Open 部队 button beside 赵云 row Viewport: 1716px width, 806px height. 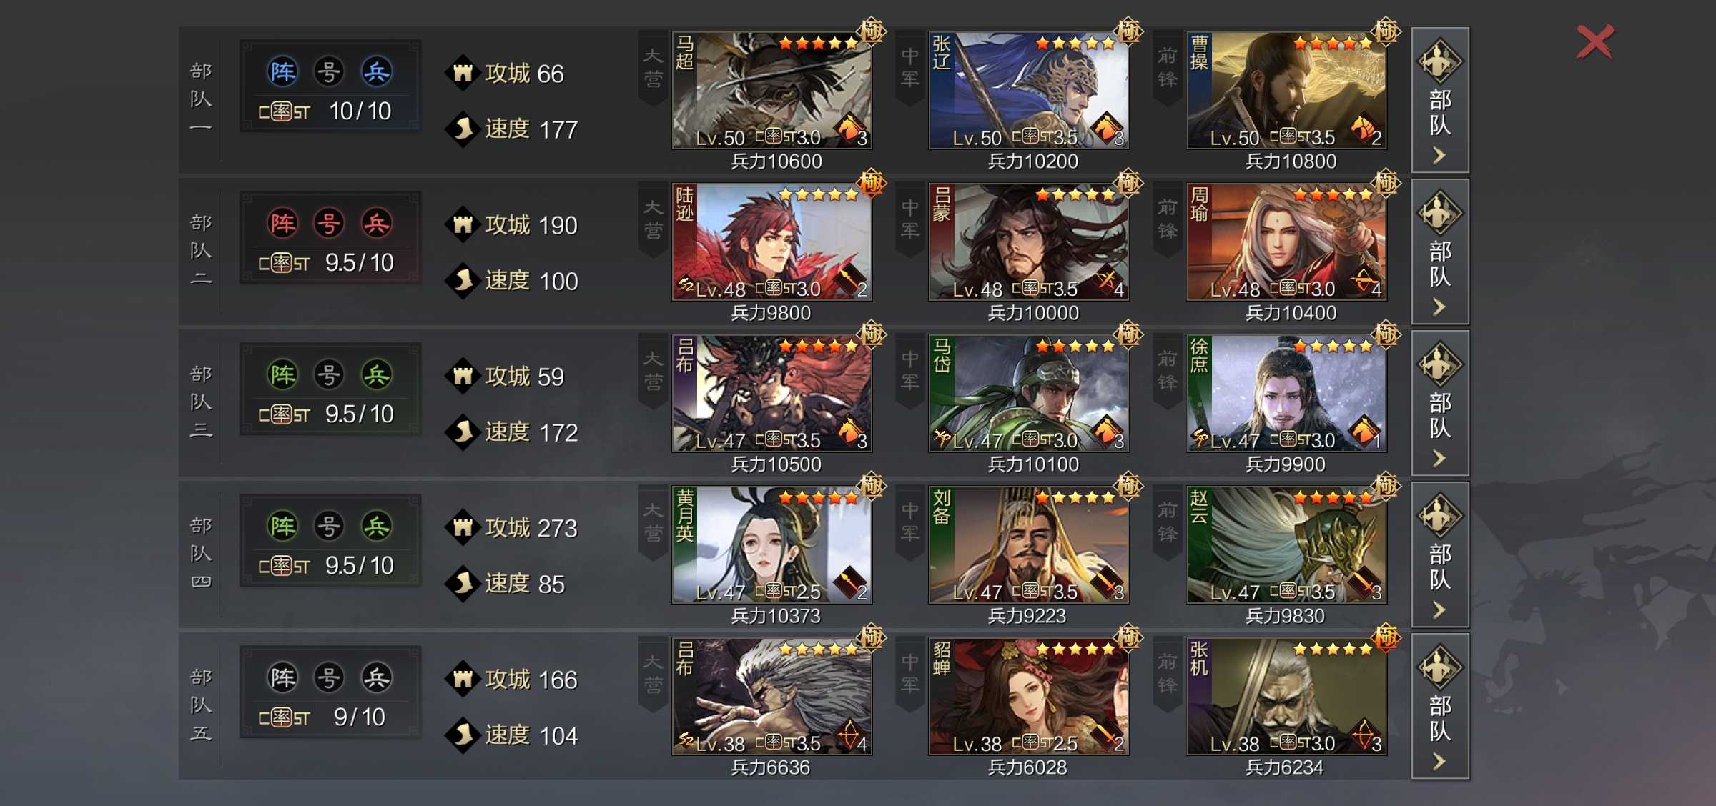tap(1440, 554)
